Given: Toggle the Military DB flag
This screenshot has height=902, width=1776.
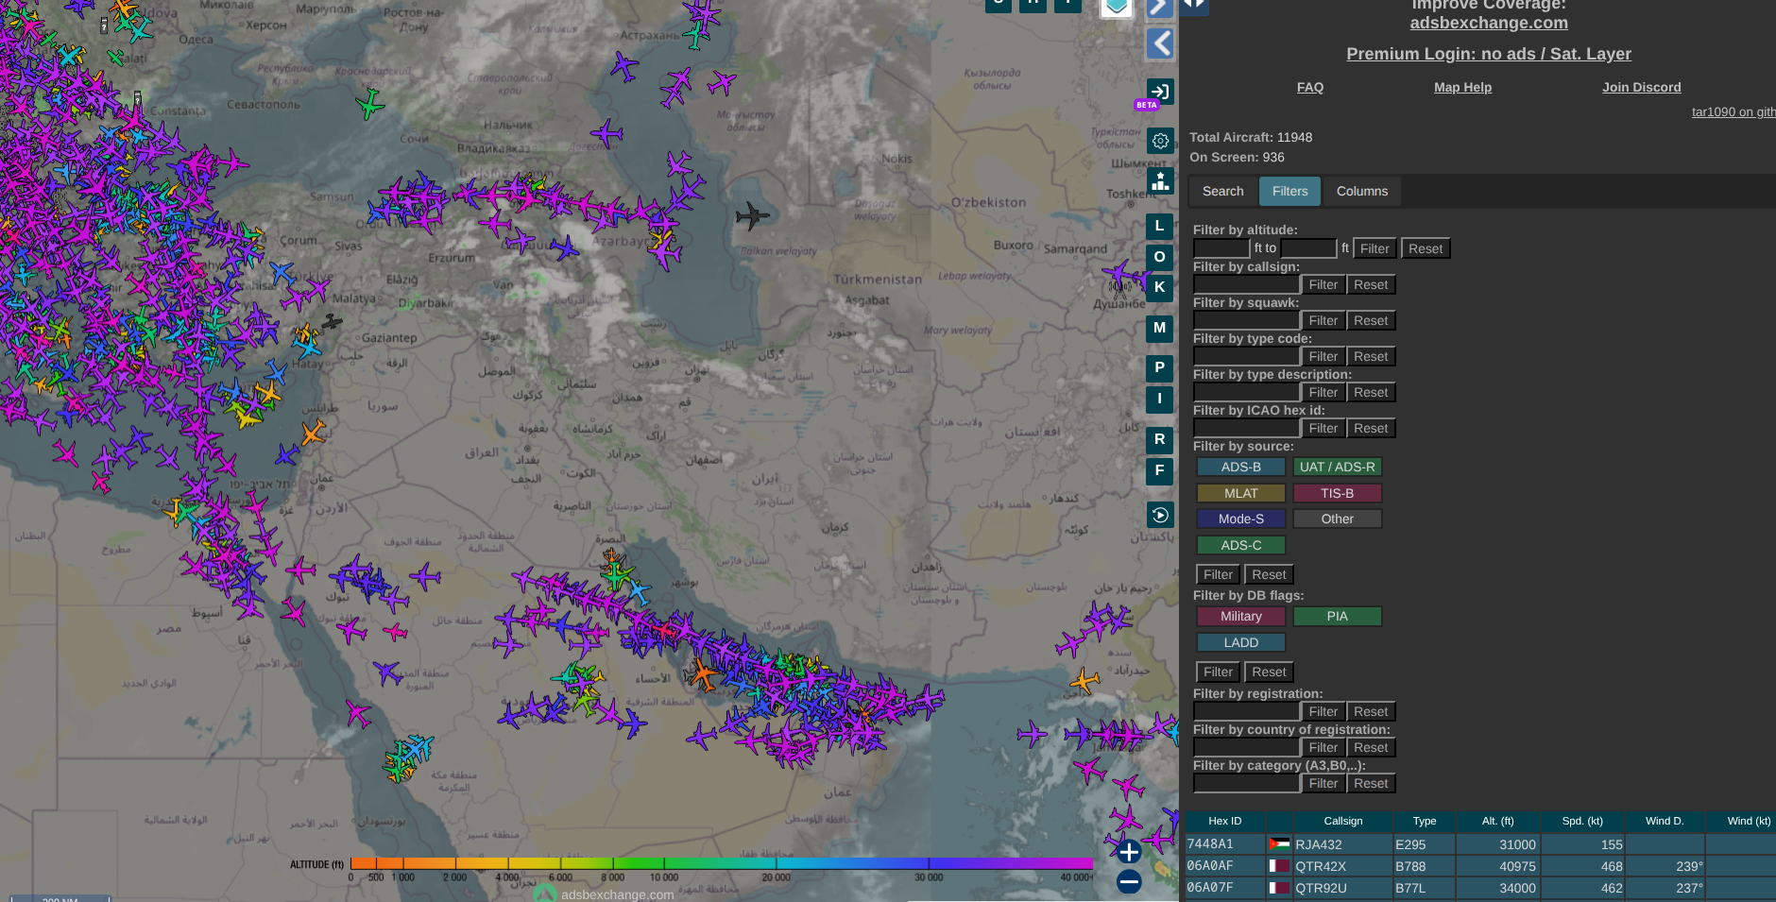Looking at the screenshot, I should (x=1240, y=616).
